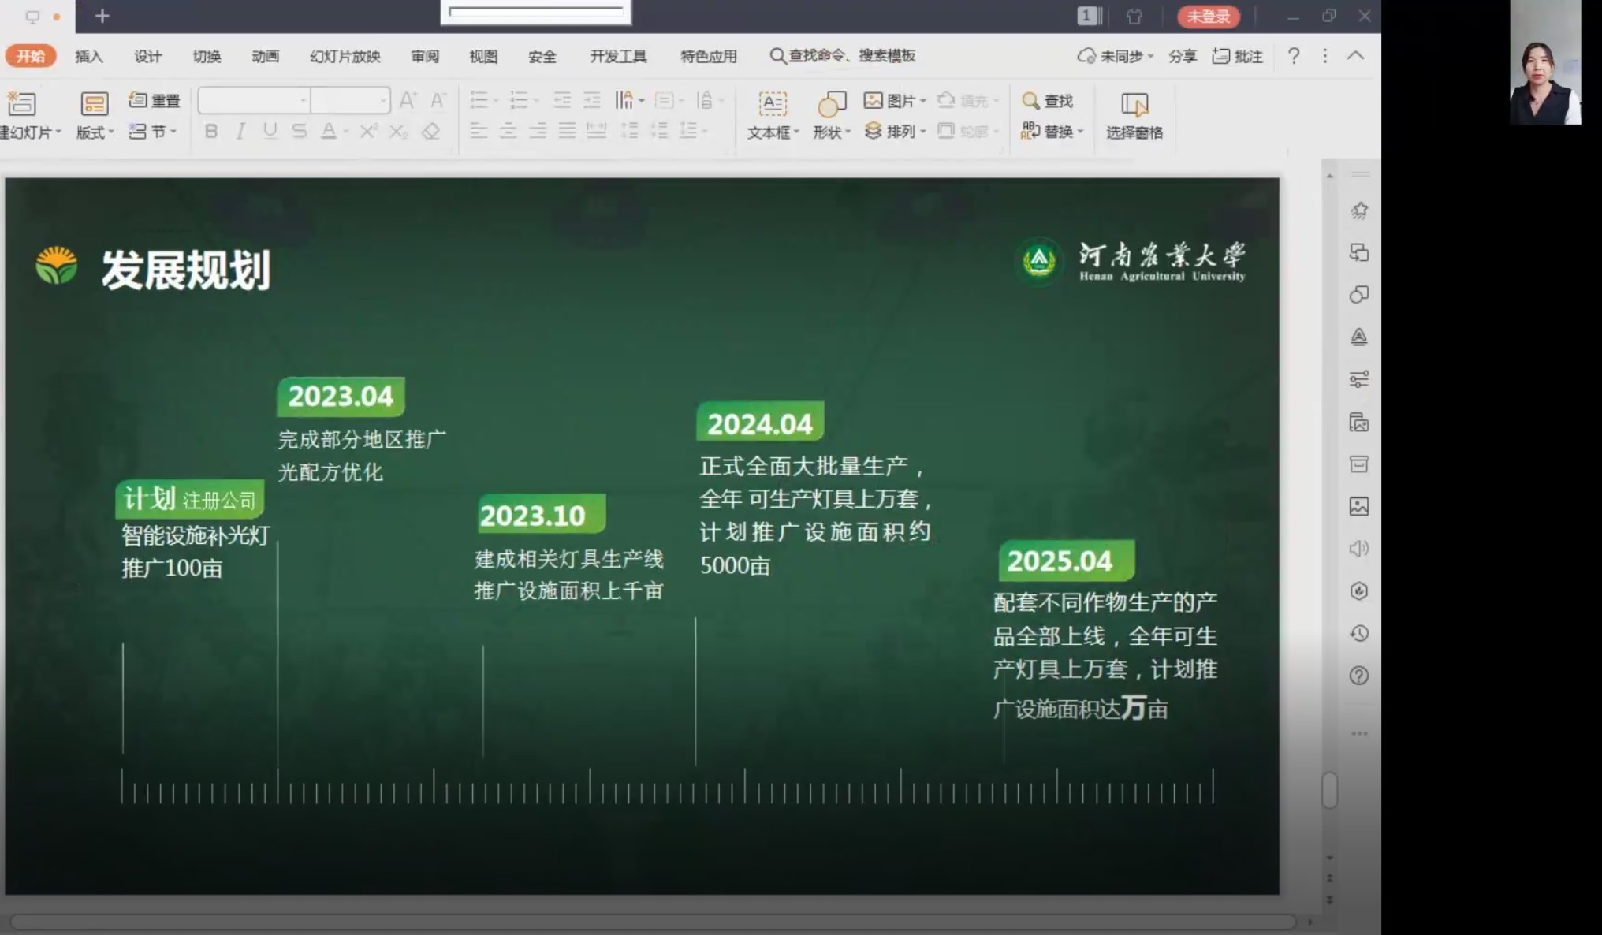Open the font size dropdown
Image resolution: width=1602 pixels, height=935 pixels.
pyautogui.click(x=384, y=100)
